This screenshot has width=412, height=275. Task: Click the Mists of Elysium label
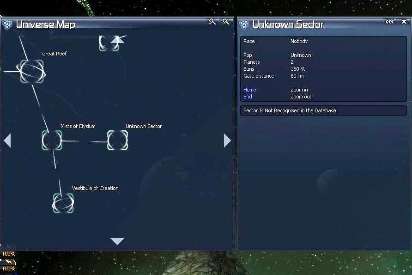[x=78, y=126]
